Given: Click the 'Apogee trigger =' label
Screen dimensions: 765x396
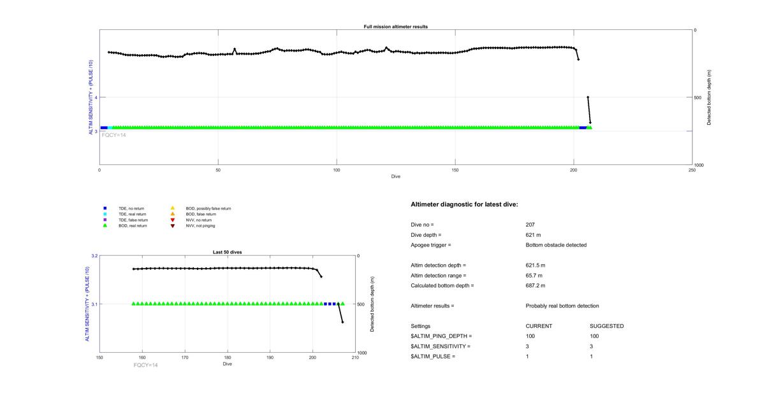Looking at the screenshot, I should 431,245.
